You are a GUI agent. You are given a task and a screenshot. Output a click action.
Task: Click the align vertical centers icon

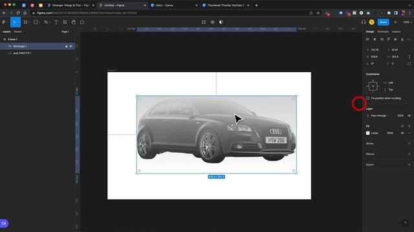(395, 39)
